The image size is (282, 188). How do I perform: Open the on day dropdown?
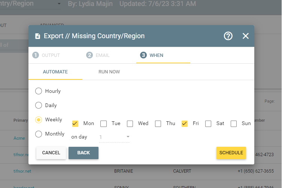pyautogui.click(x=114, y=137)
